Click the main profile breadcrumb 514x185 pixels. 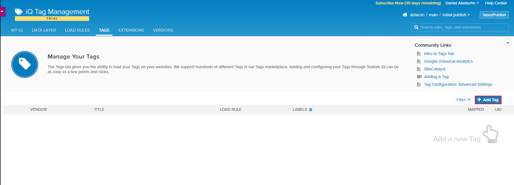point(433,15)
